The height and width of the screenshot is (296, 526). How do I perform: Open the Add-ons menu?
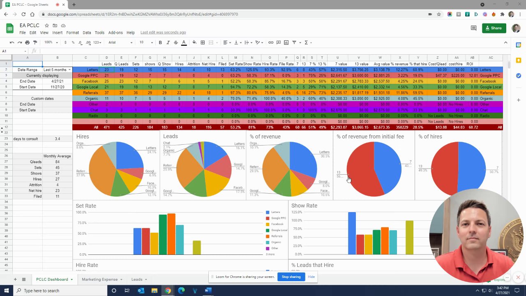point(115,32)
